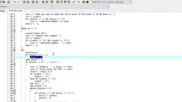Click 'while (m != 1)' on line 25
This screenshot has width=182, height=102.
(x=29, y=29)
